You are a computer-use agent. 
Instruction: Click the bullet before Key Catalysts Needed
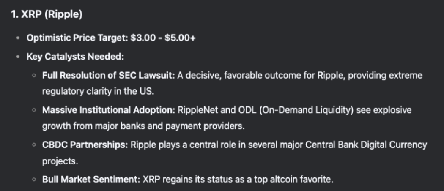pyautogui.click(x=18, y=57)
